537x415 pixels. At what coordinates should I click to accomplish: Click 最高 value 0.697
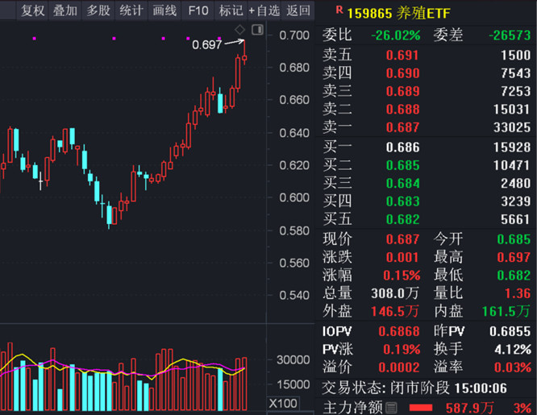pyautogui.click(x=514, y=257)
